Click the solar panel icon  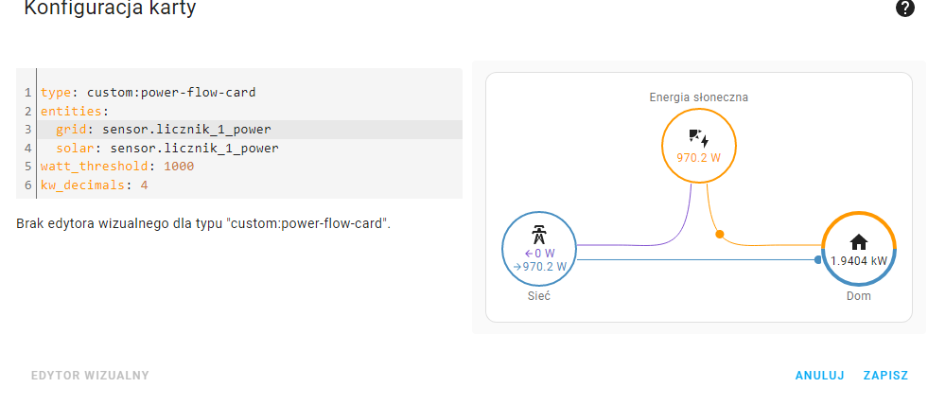click(x=698, y=138)
